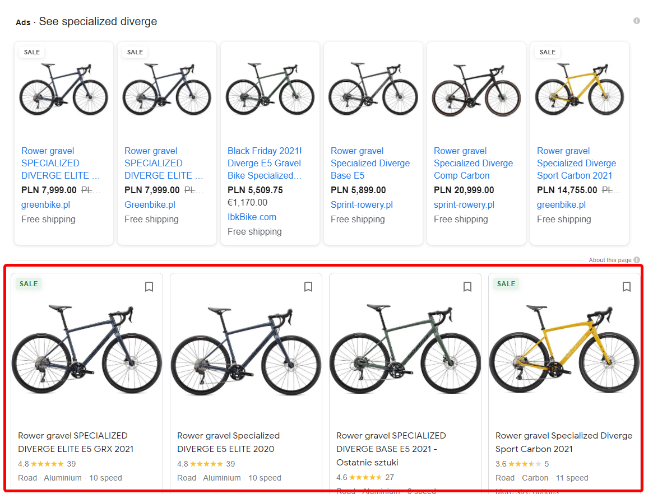The image size is (653, 494).
Task: Bookmark the Diverge Base E5 2021 listing
Action: (467, 287)
